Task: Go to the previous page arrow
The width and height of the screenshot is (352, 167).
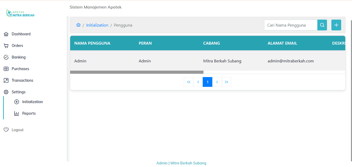Action: tap(198, 82)
